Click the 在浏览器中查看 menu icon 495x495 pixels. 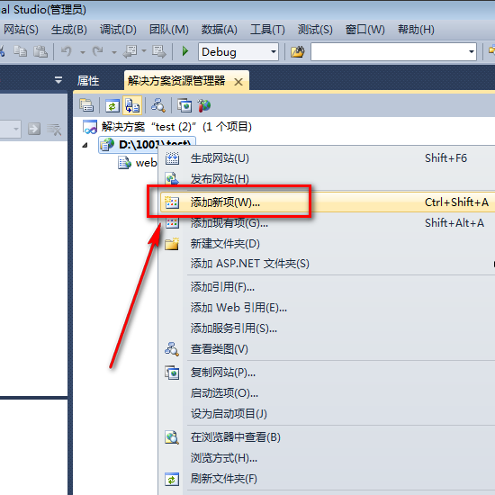(x=172, y=437)
